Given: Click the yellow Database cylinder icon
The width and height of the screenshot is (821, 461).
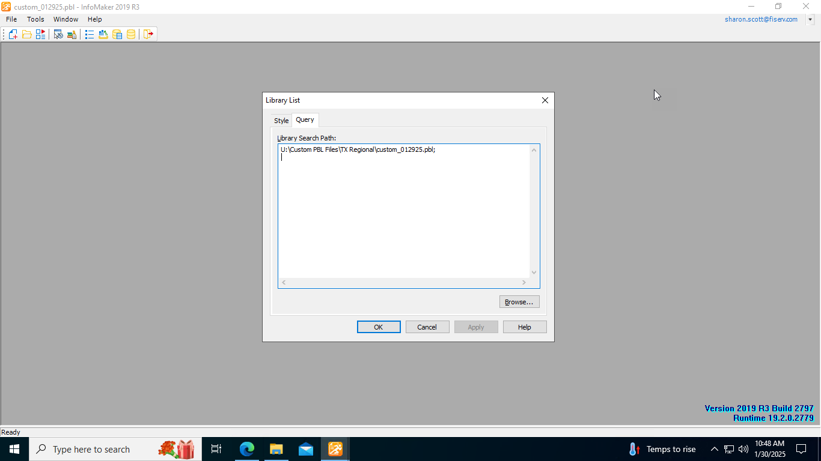Looking at the screenshot, I should pyautogui.click(x=131, y=34).
